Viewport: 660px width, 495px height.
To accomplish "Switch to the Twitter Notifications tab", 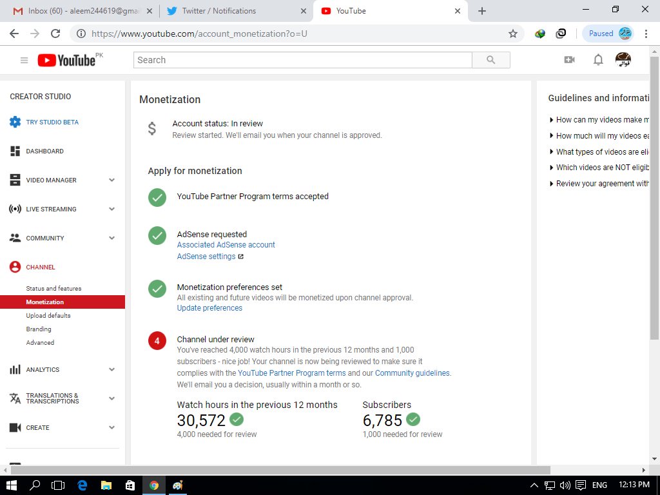I will (x=236, y=11).
